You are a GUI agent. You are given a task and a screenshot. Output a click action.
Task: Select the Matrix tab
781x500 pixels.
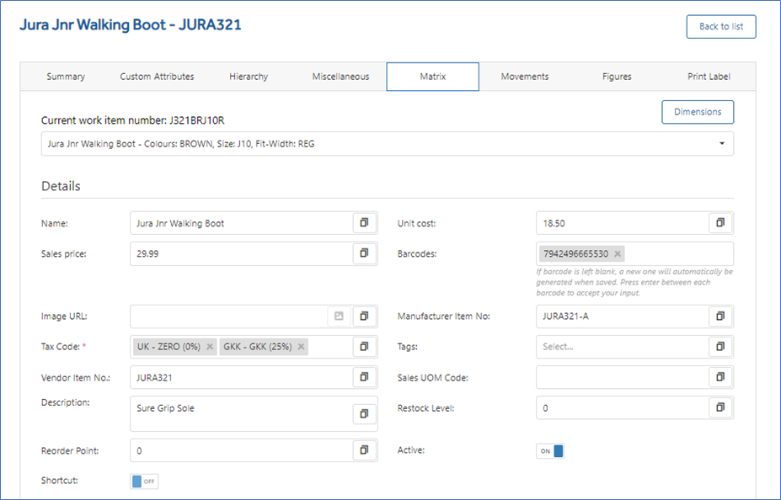pyautogui.click(x=433, y=77)
